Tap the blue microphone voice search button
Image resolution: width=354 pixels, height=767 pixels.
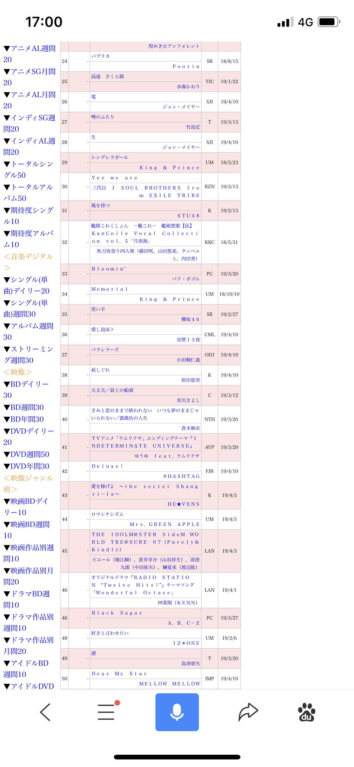177,712
